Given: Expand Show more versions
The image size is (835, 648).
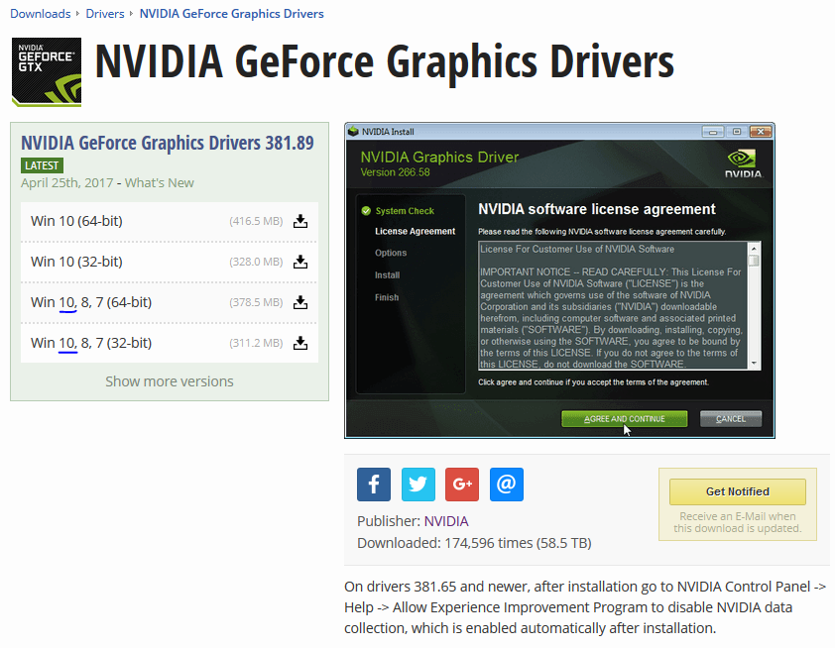Looking at the screenshot, I should (170, 381).
